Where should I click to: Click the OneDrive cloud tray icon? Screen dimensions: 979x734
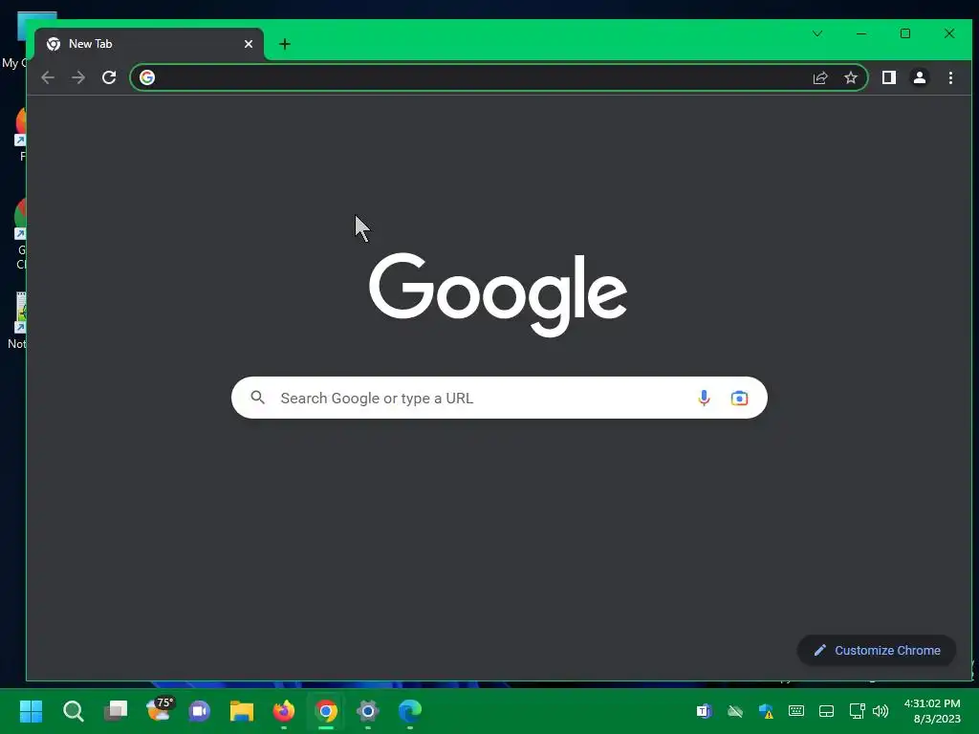tap(735, 711)
